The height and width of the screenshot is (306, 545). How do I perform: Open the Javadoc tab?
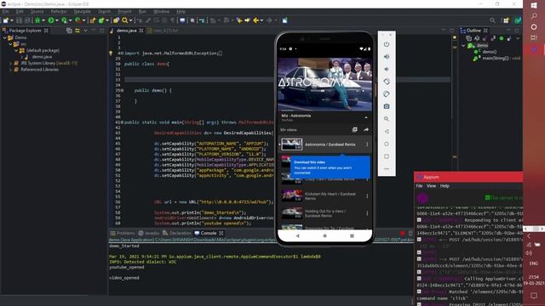(149, 233)
